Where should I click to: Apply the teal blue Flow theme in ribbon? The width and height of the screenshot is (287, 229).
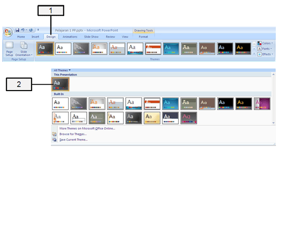point(171,49)
